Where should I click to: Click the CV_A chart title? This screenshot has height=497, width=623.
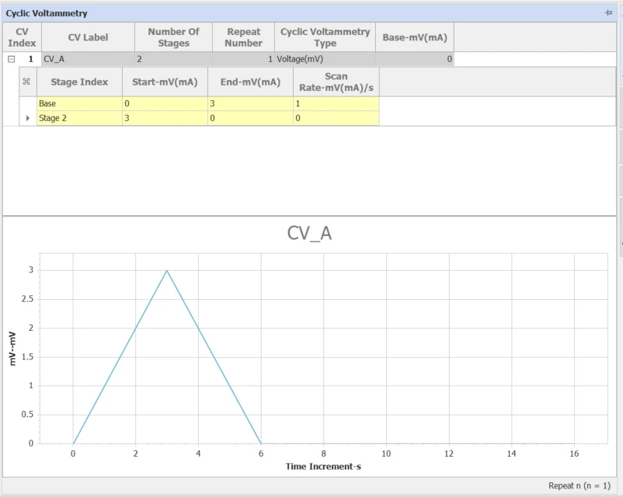click(309, 233)
